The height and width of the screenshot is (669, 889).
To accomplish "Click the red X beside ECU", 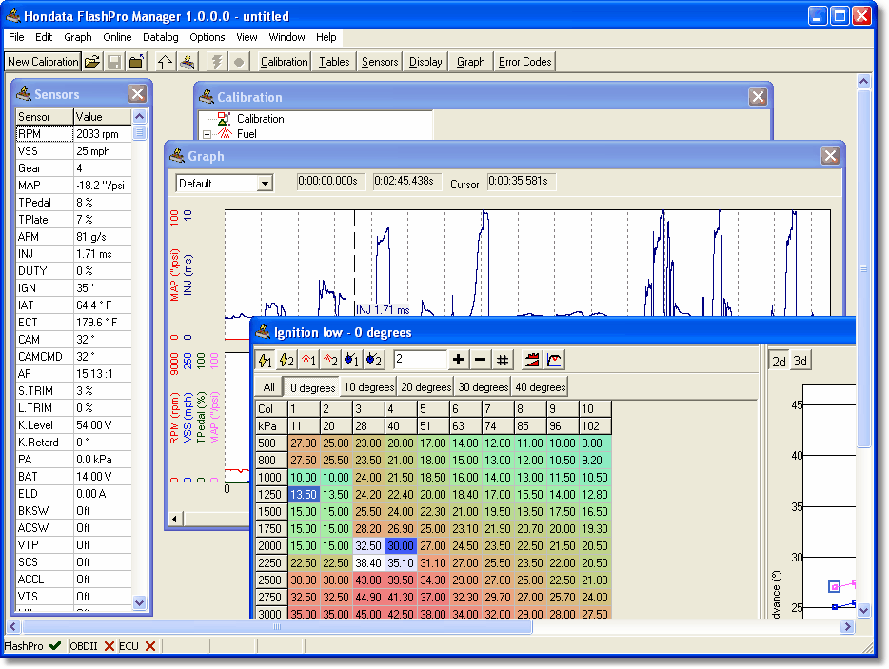I will [150, 646].
